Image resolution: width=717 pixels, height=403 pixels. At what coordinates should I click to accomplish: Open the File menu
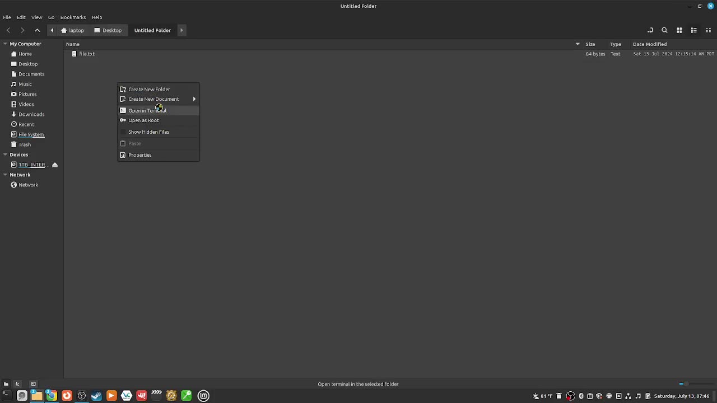7,17
